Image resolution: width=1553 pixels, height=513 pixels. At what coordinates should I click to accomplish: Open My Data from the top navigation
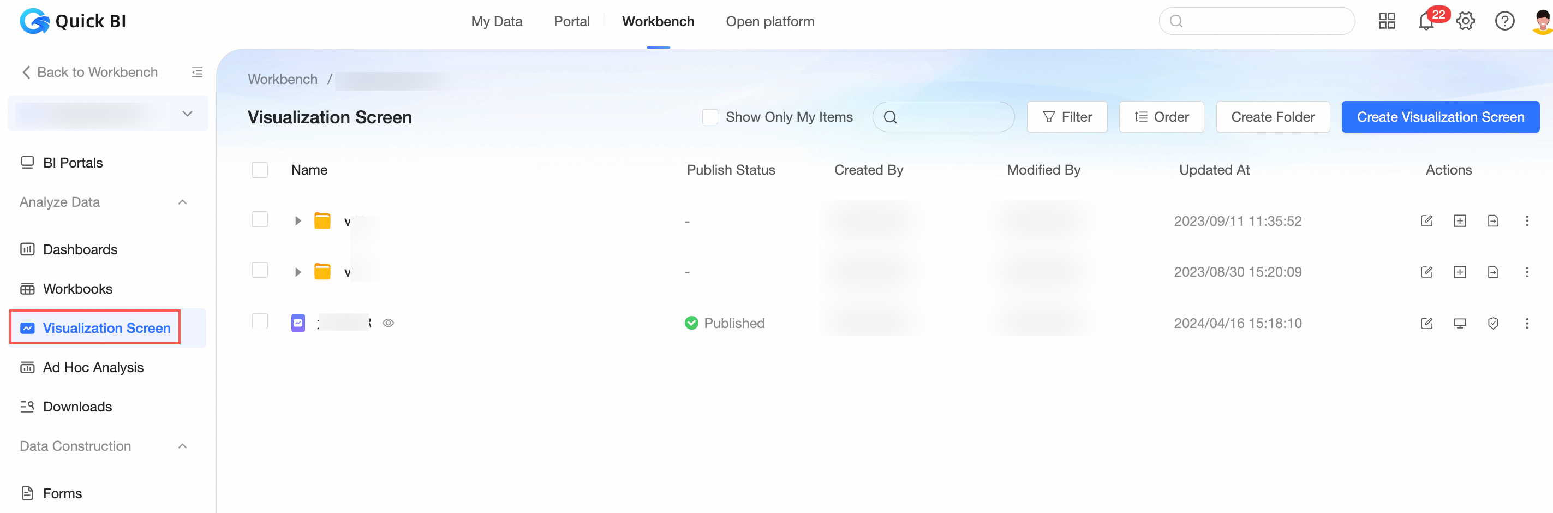click(497, 21)
